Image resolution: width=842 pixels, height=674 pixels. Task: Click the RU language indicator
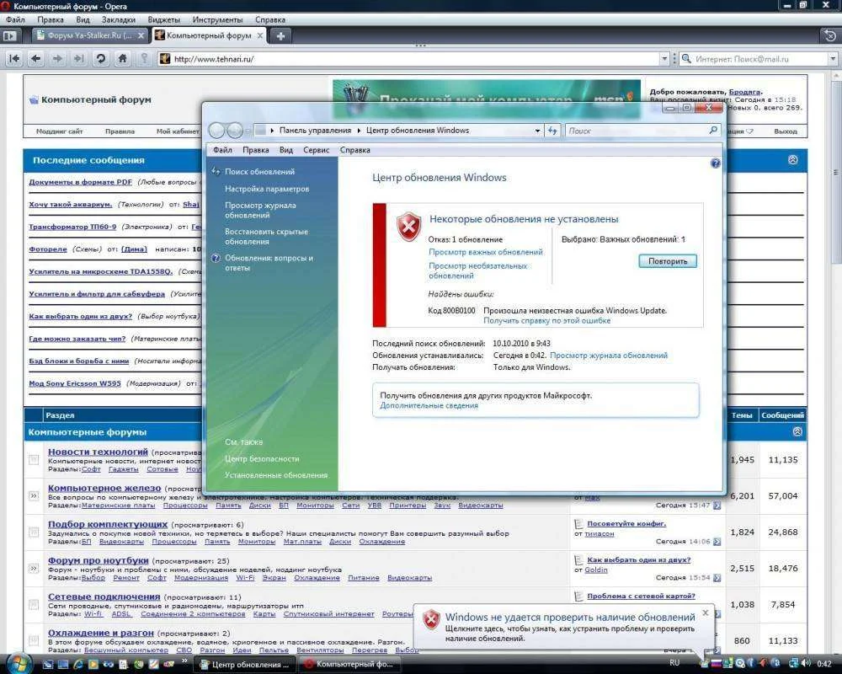pyautogui.click(x=674, y=663)
